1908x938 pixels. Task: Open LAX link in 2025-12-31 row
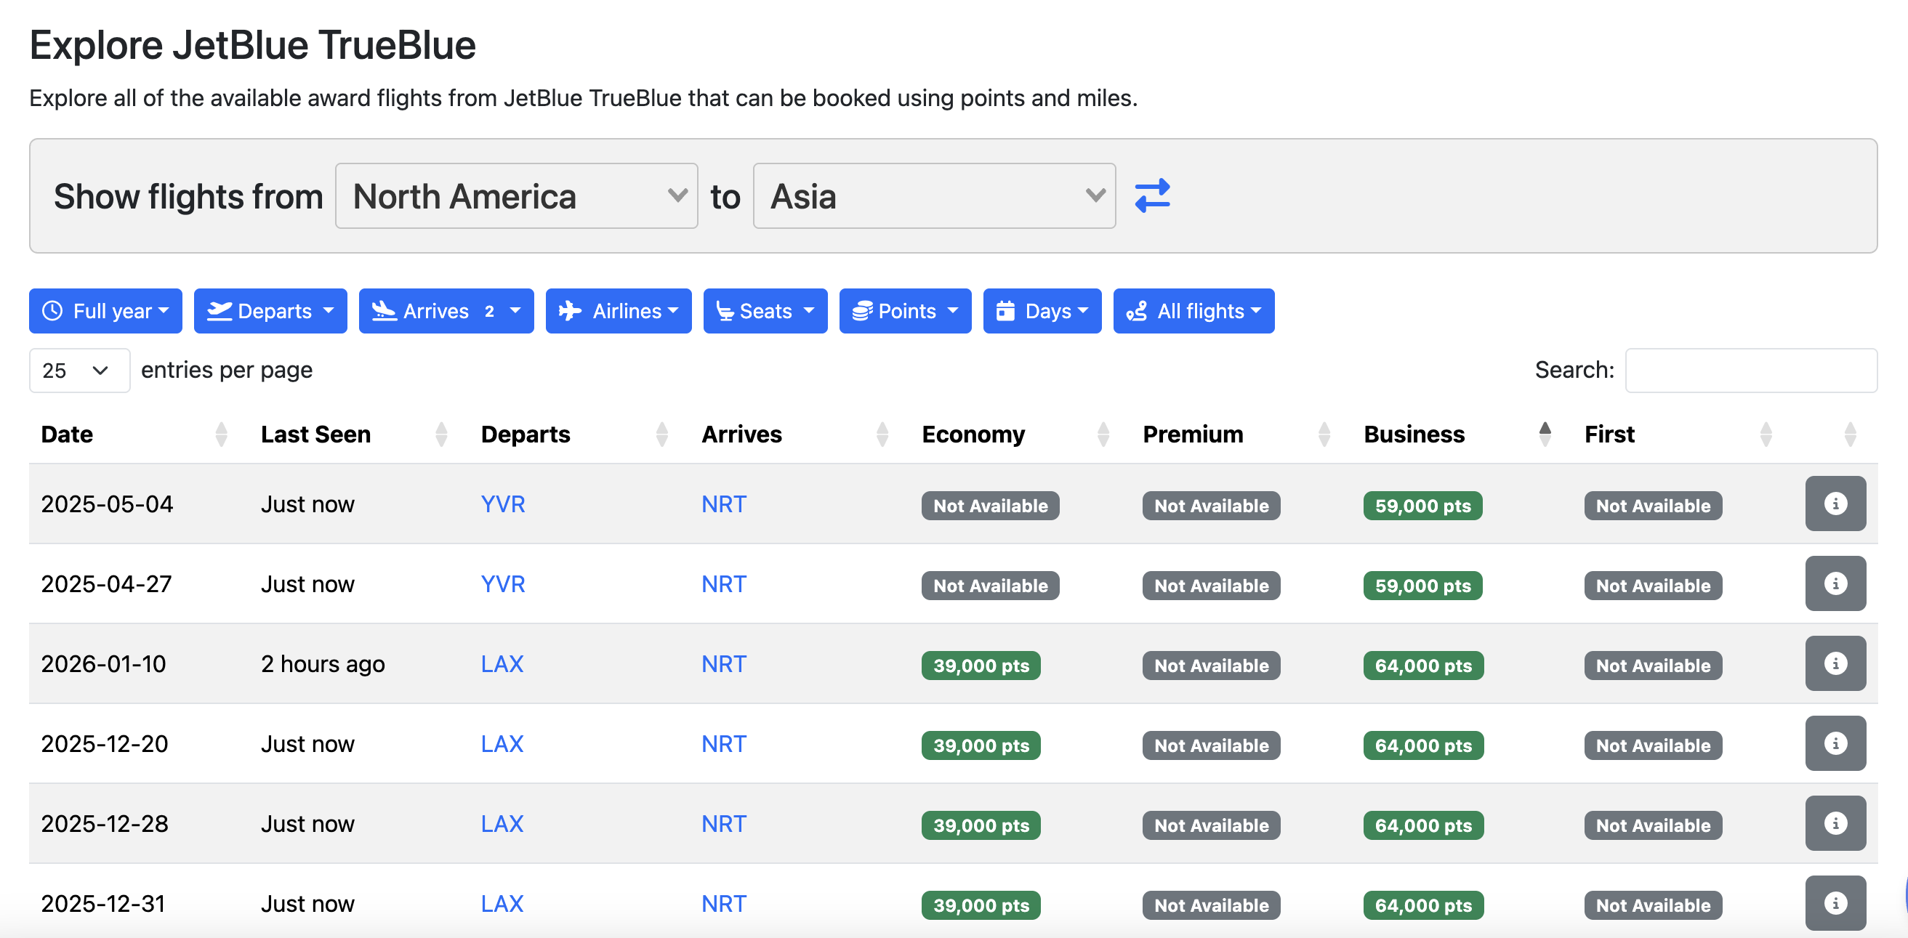pyautogui.click(x=502, y=903)
